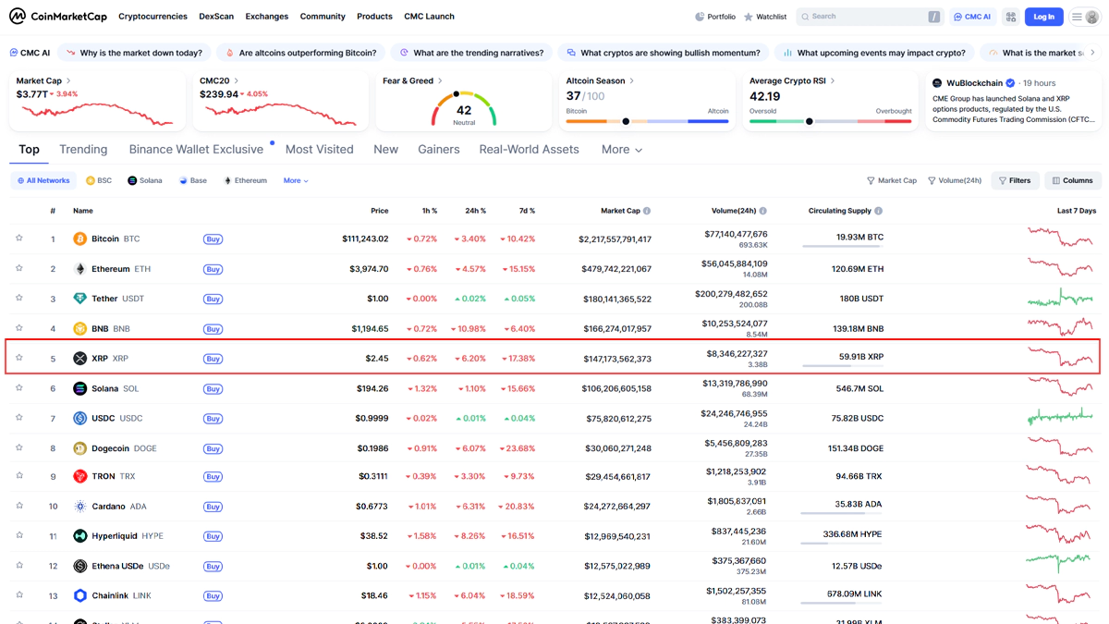Click the Altcoin Season slider bar
The image size is (1109, 624).
tap(647, 121)
